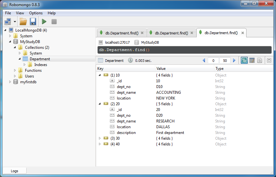Image resolution: width=276 pixels, height=177 pixels.
Task: Open the Logs panel button
Action: (14, 171)
